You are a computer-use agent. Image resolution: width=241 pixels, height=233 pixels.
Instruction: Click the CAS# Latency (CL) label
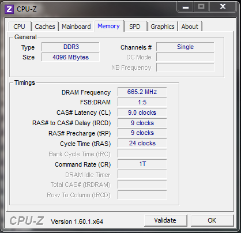click(x=84, y=112)
